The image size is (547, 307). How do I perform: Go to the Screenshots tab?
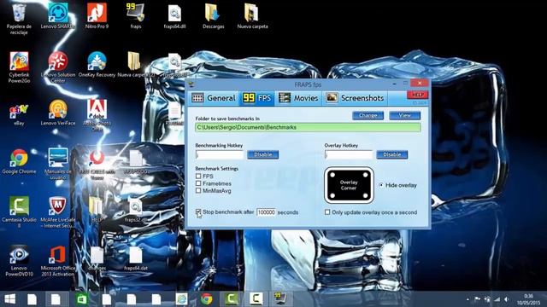[x=355, y=98]
